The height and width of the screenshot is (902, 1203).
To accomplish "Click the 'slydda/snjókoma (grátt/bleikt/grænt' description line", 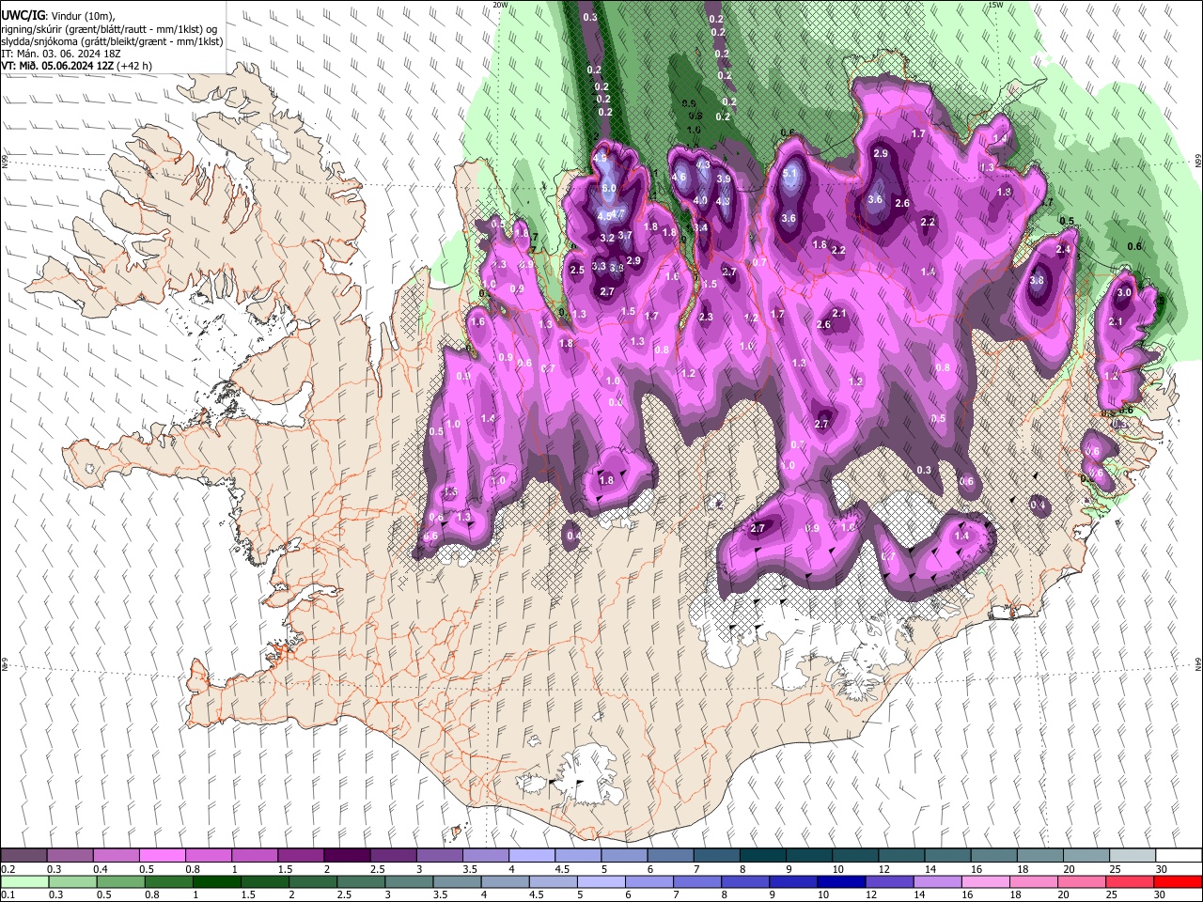I will (112, 41).
